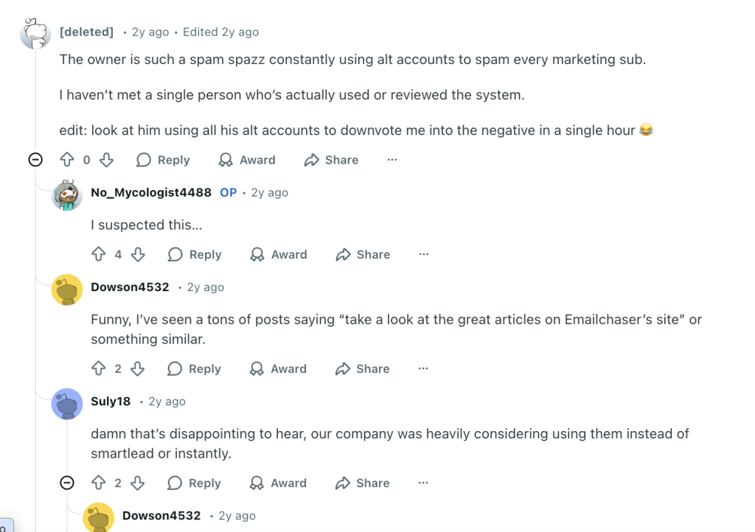Downvote Suly18's comment

pos(138,483)
